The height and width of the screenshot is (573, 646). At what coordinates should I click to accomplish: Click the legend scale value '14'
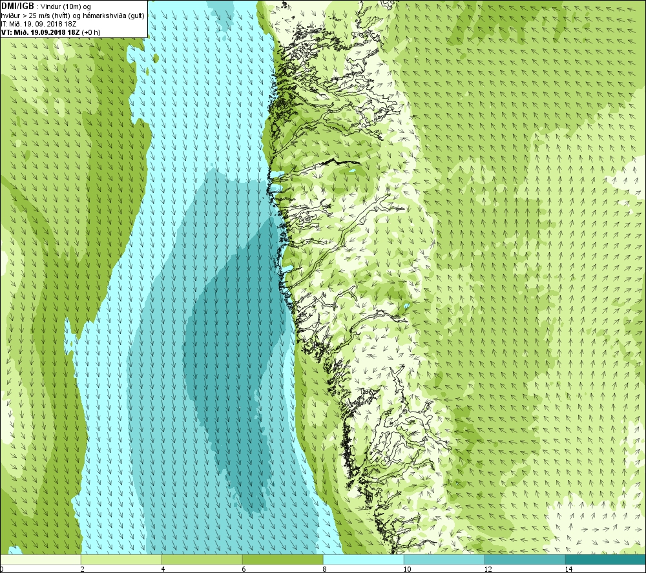(x=568, y=569)
